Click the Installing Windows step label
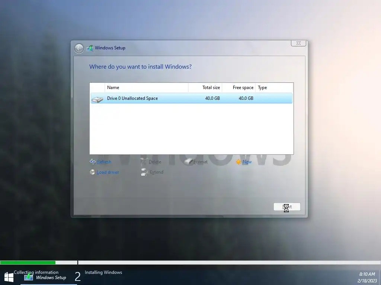 point(103,272)
